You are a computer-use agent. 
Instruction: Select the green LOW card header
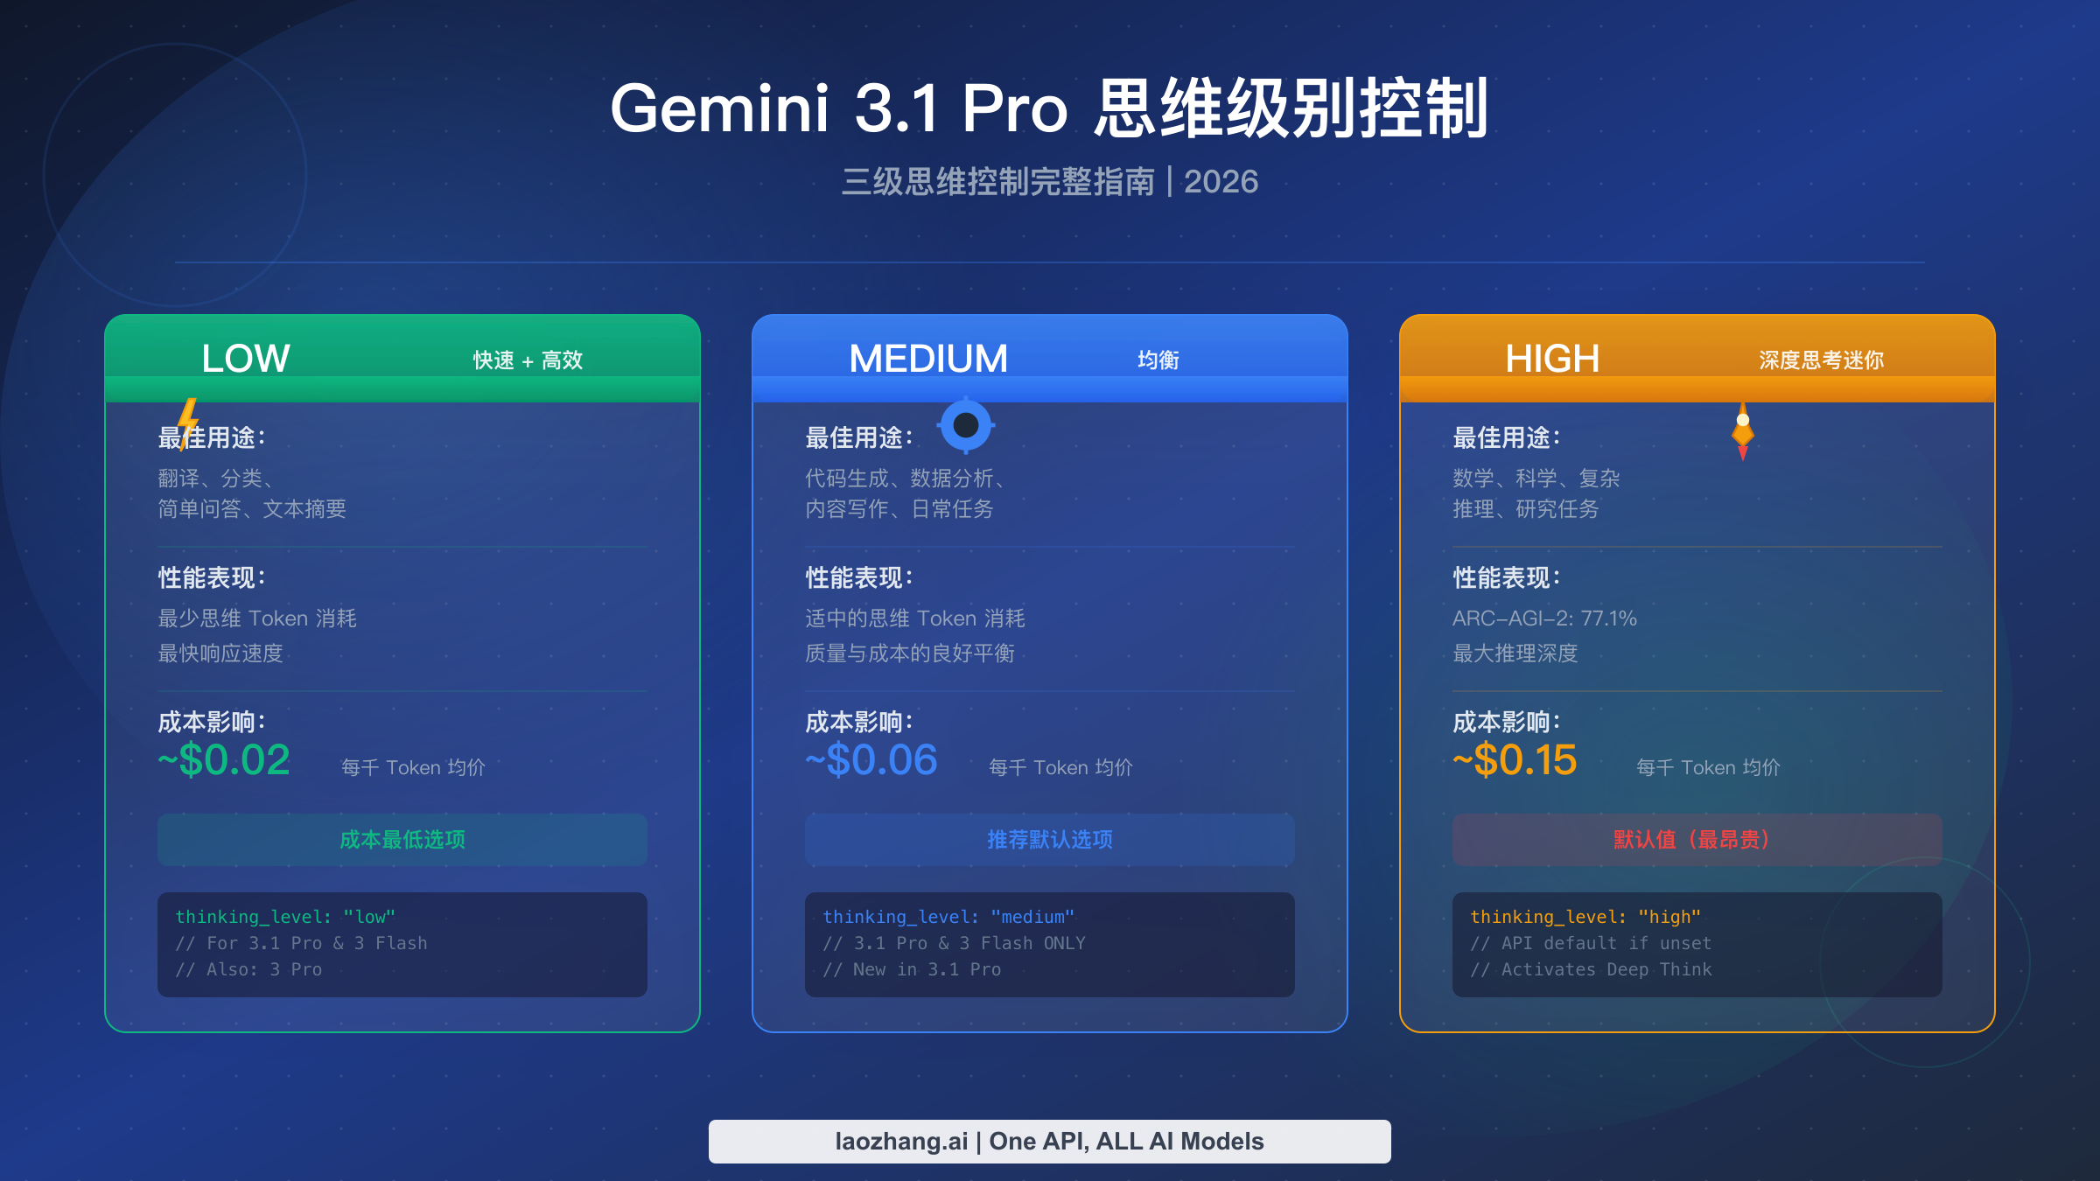click(402, 359)
